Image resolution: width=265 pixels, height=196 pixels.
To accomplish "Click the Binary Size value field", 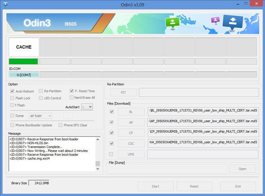I will [39, 183].
